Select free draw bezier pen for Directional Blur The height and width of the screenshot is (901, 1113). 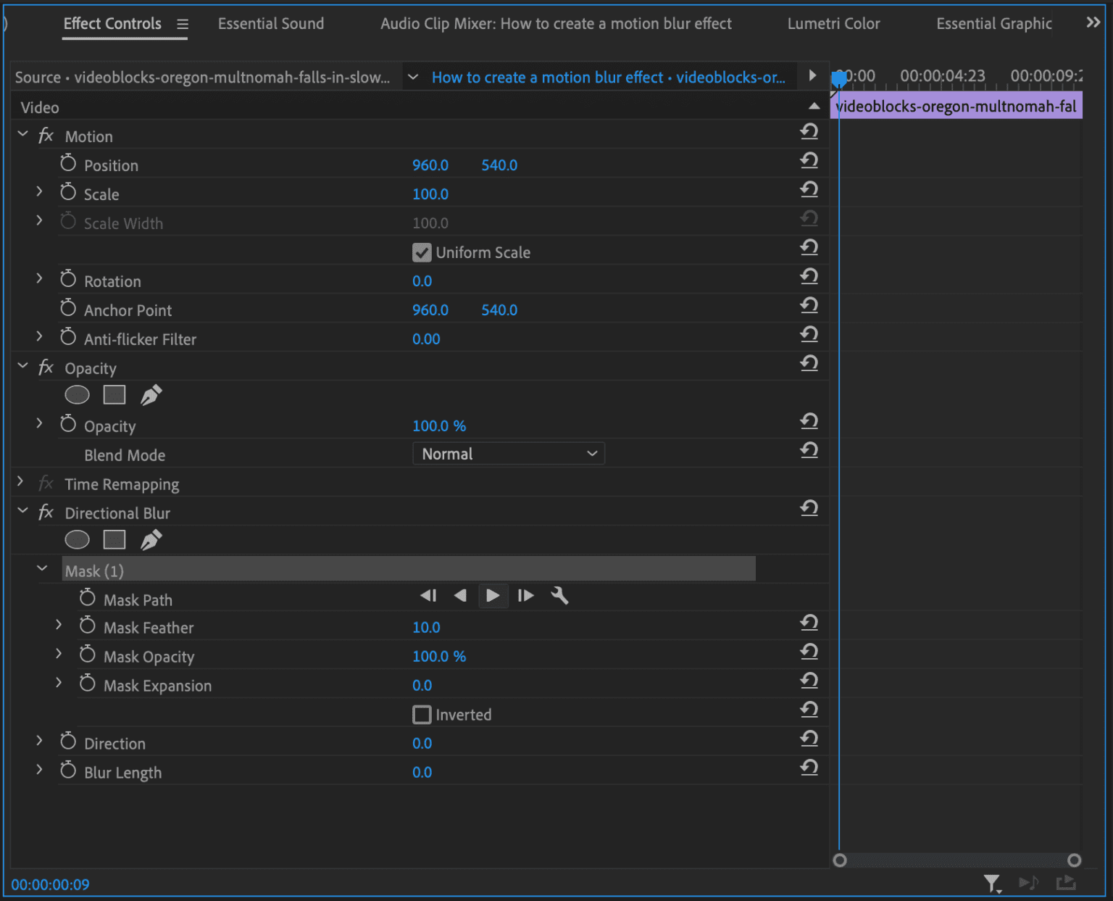pyautogui.click(x=151, y=540)
